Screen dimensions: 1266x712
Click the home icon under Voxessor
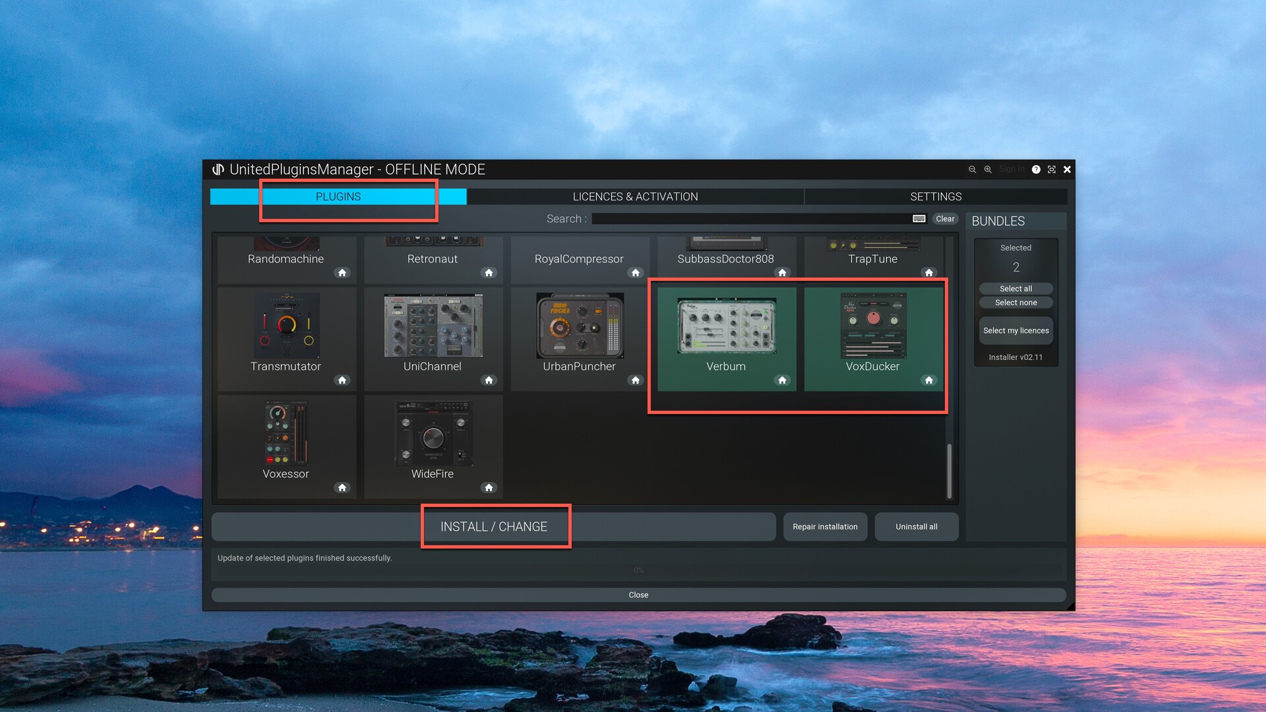click(342, 488)
